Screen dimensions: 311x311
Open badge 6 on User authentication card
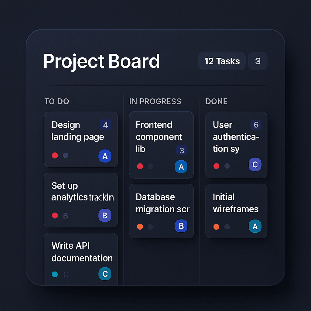click(256, 125)
